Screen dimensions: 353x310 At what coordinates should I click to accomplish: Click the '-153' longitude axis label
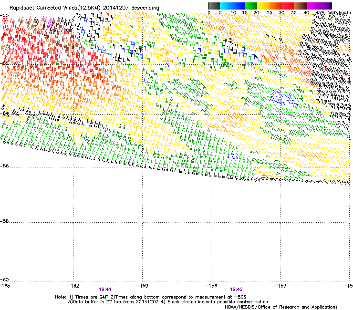tap(280, 286)
